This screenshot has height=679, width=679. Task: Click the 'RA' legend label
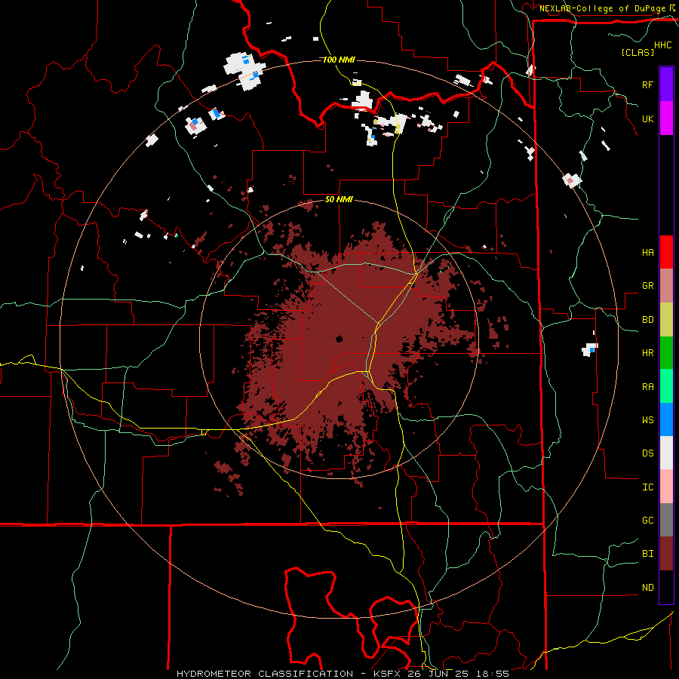[647, 387]
